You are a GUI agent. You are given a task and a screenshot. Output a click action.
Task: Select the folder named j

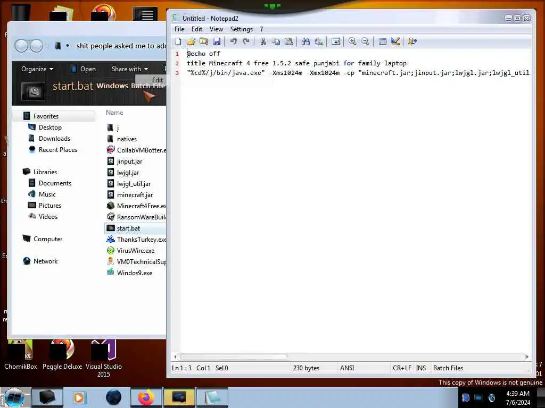(x=118, y=128)
